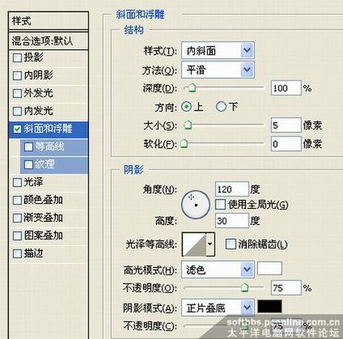Enable the 投影 checkbox

(17, 58)
